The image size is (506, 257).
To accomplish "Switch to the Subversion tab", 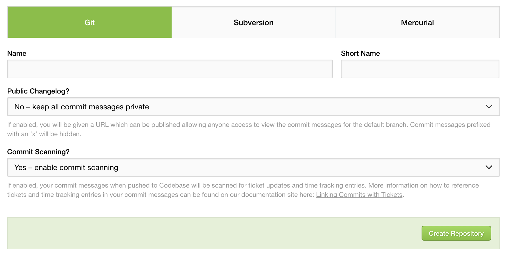I will (x=254, y=22).
